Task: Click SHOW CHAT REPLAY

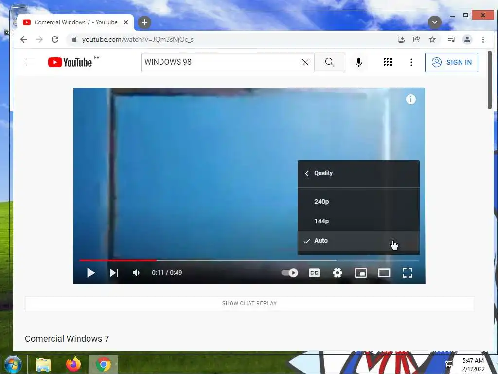Action: pyautogui.click(x=249, y=303)
